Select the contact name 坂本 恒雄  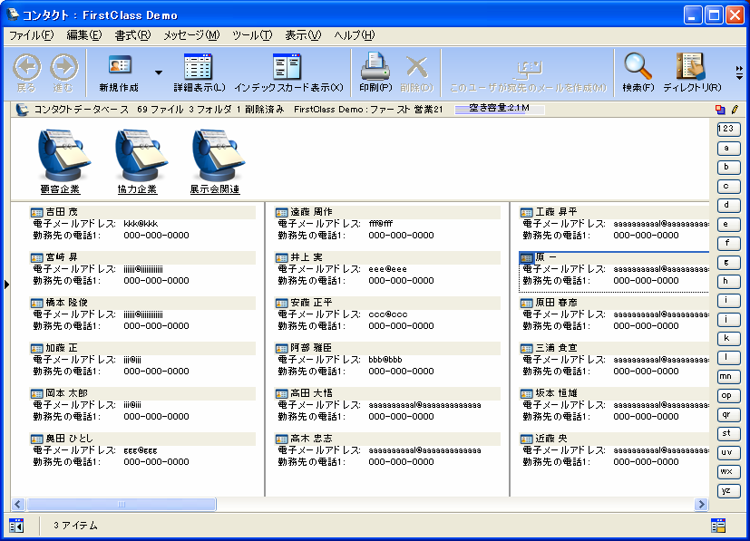tap(556, 393)
